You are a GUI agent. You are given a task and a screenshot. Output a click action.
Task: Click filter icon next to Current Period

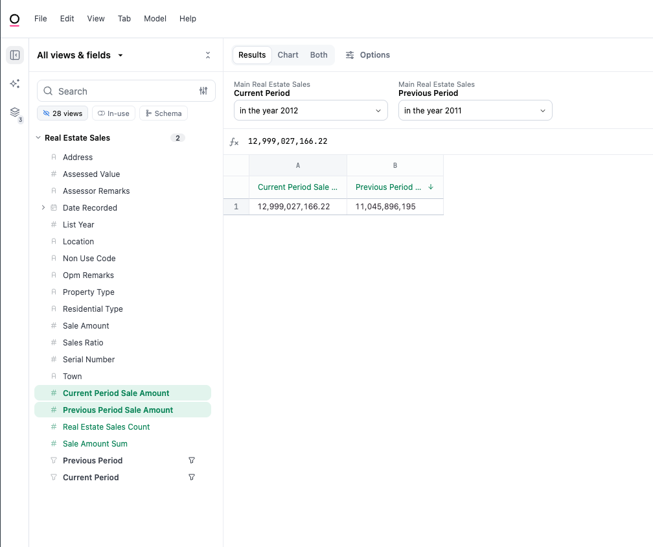(191, 478)
